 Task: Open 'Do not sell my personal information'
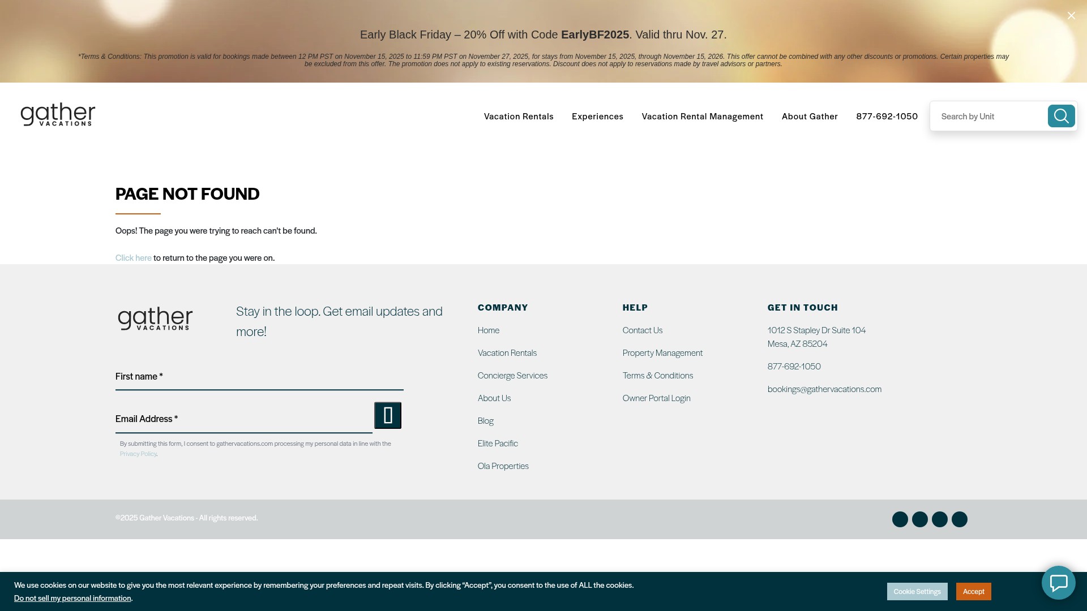[72, 598]
